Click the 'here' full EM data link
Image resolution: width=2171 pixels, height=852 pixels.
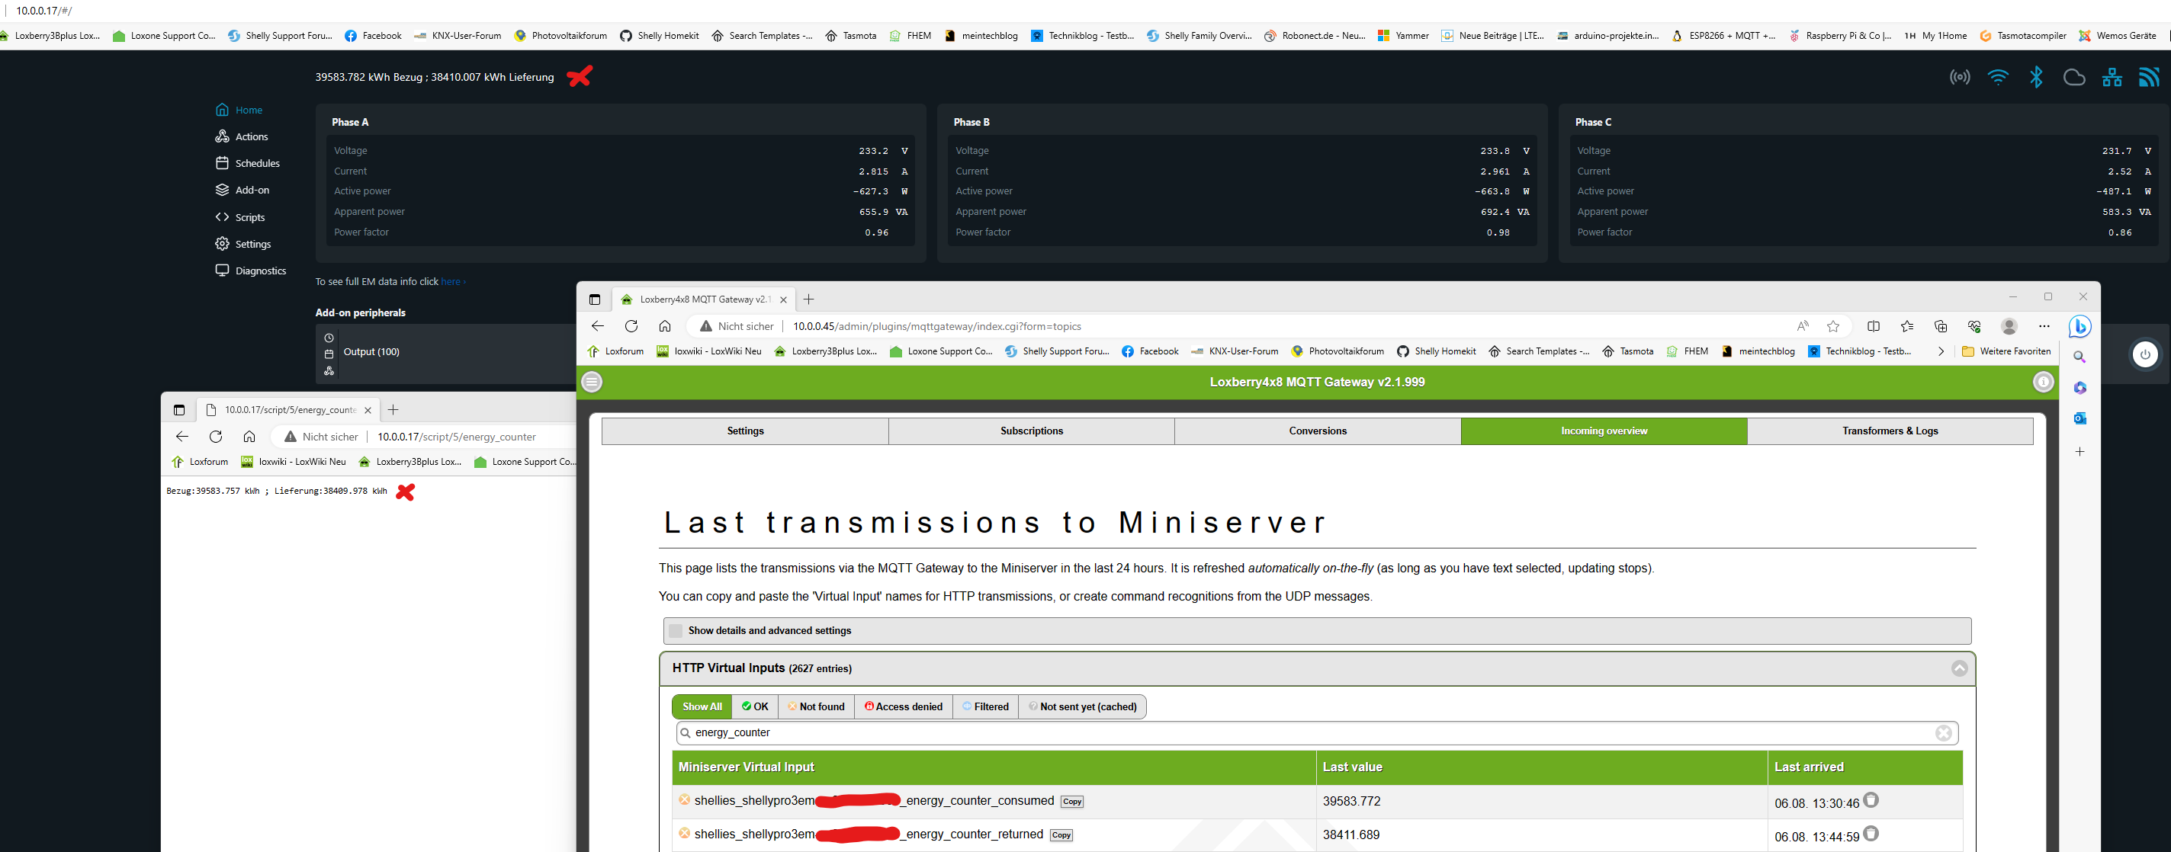coord(451,282)
